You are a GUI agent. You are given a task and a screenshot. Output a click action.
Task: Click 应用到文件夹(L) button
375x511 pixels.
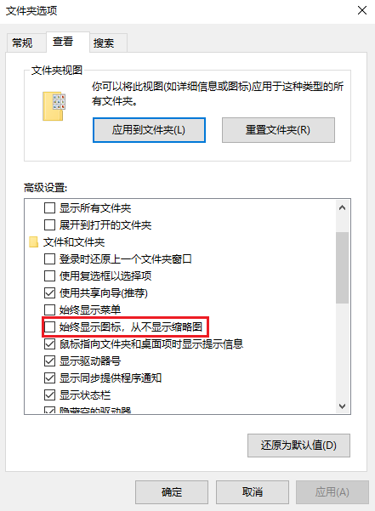149,130
